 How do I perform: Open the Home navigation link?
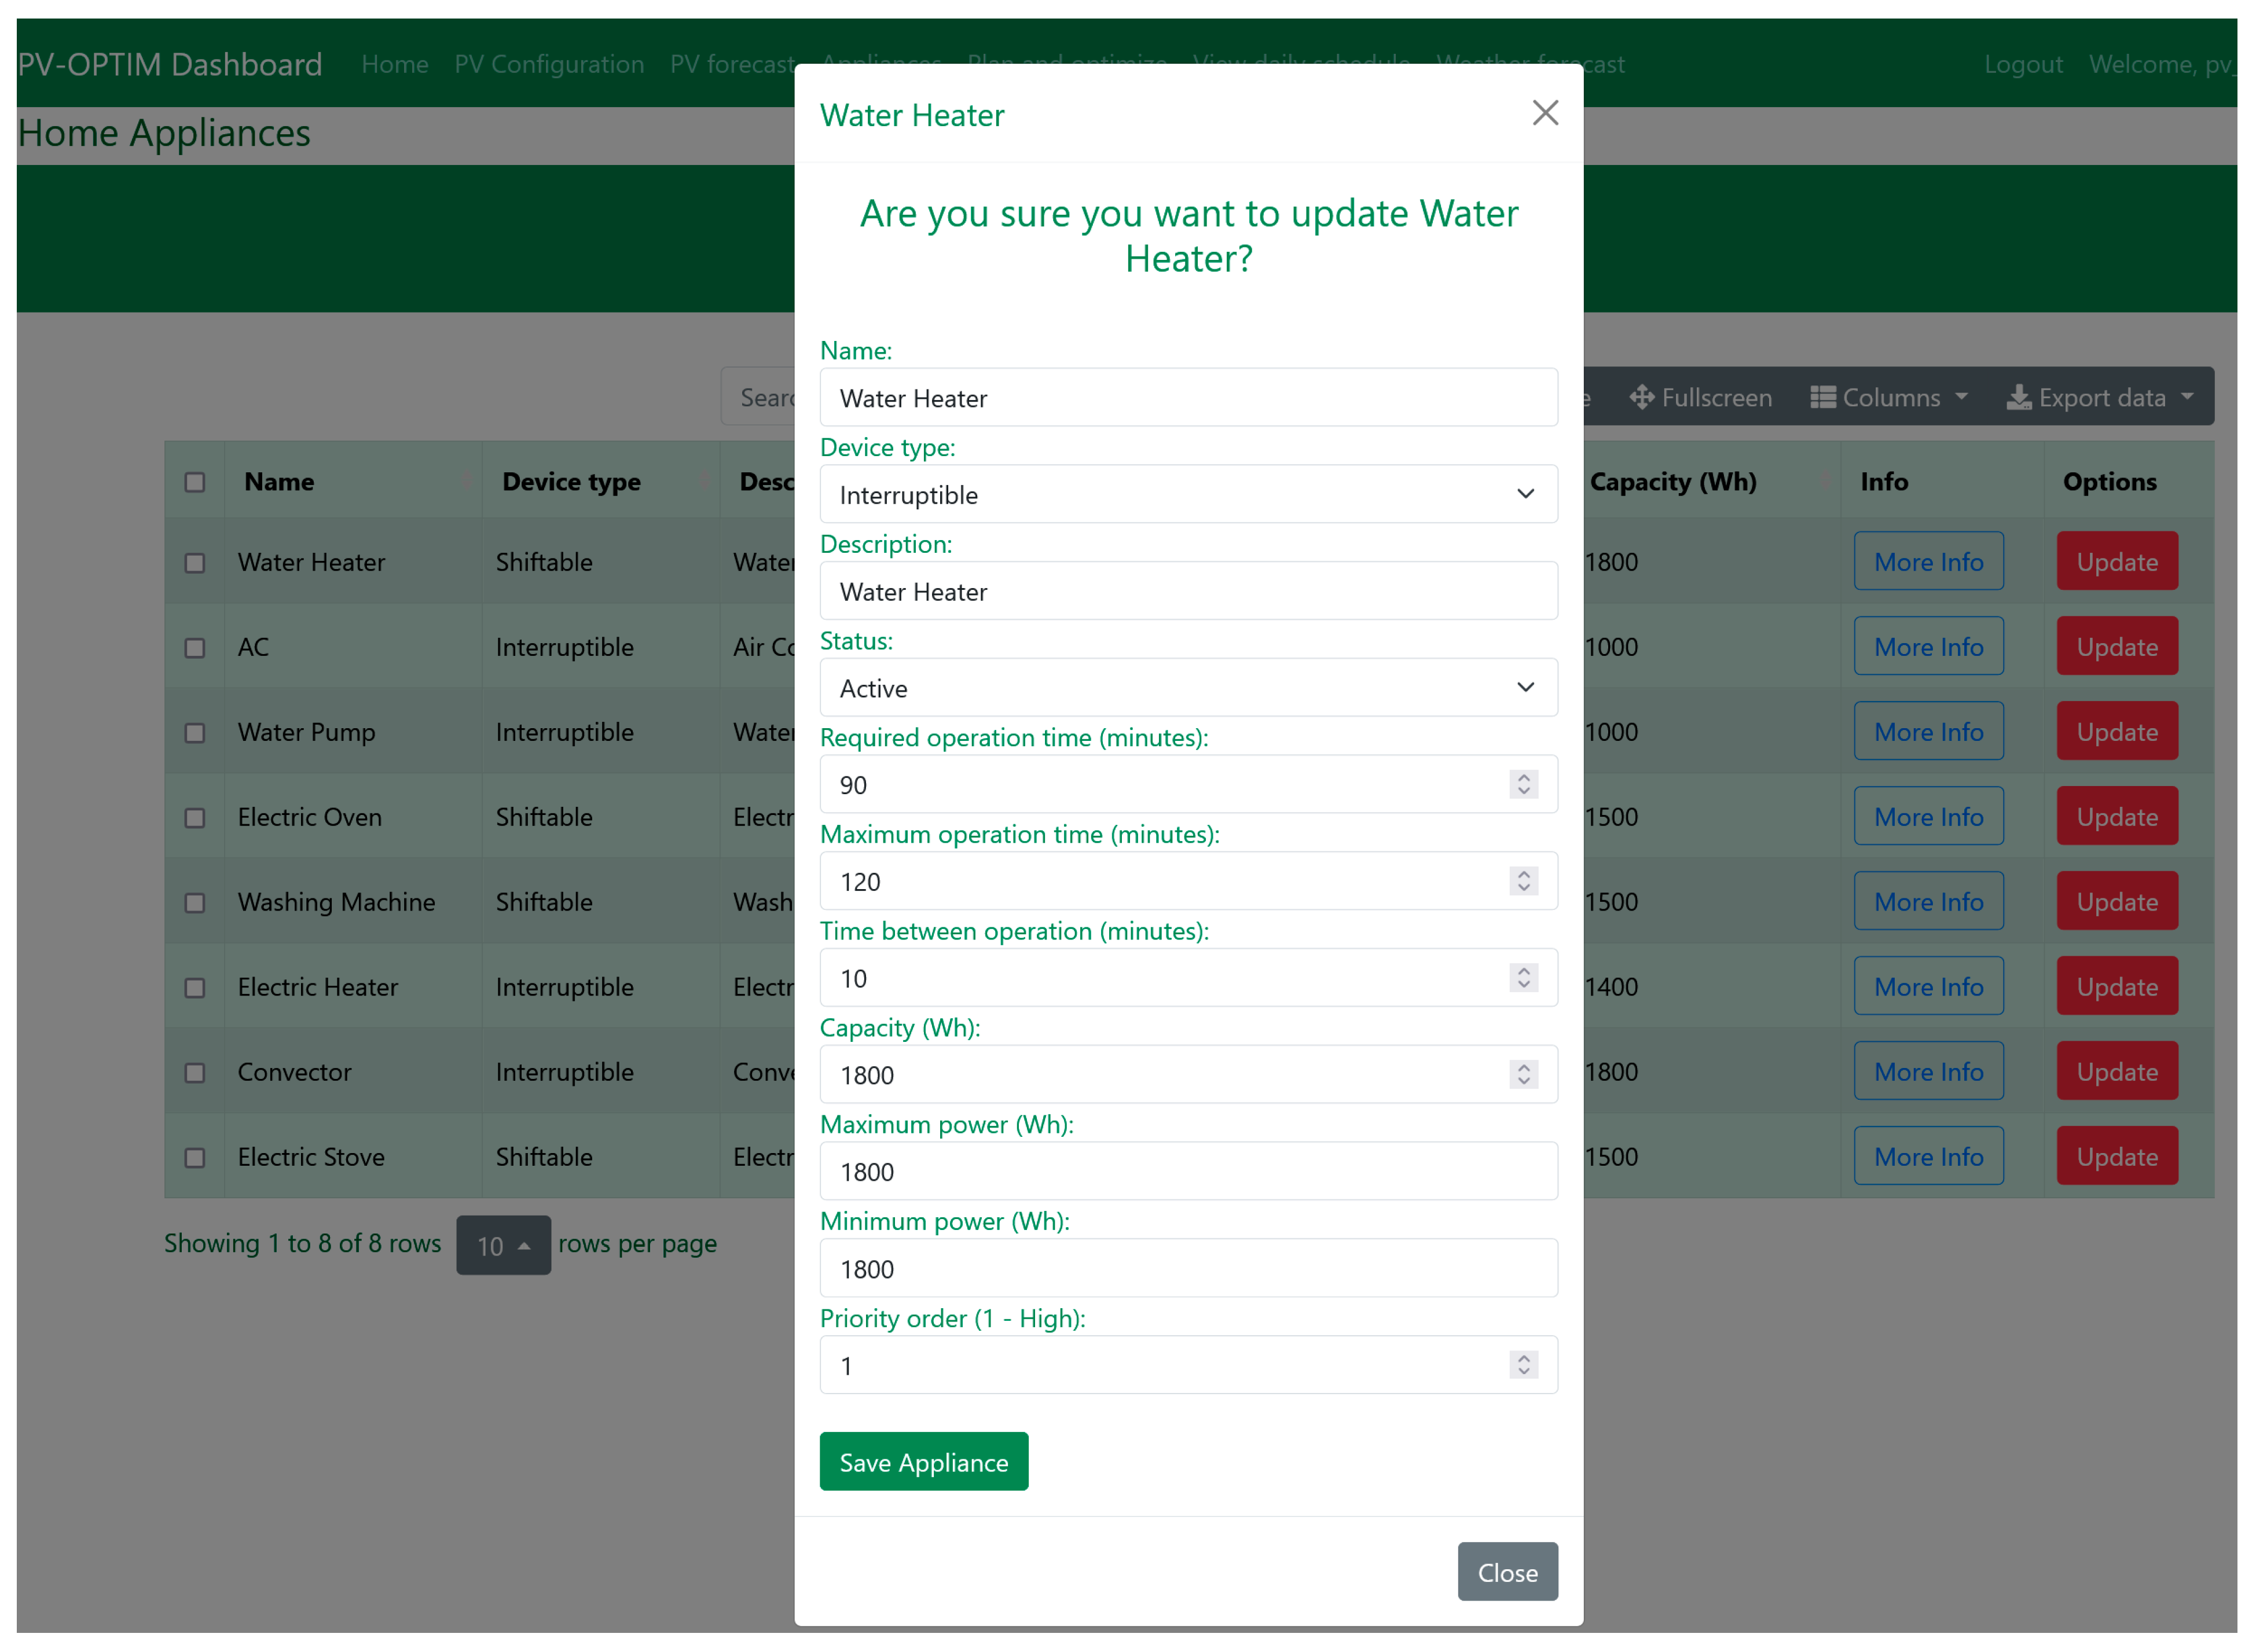pyautogui.click(x=394, y=64)
